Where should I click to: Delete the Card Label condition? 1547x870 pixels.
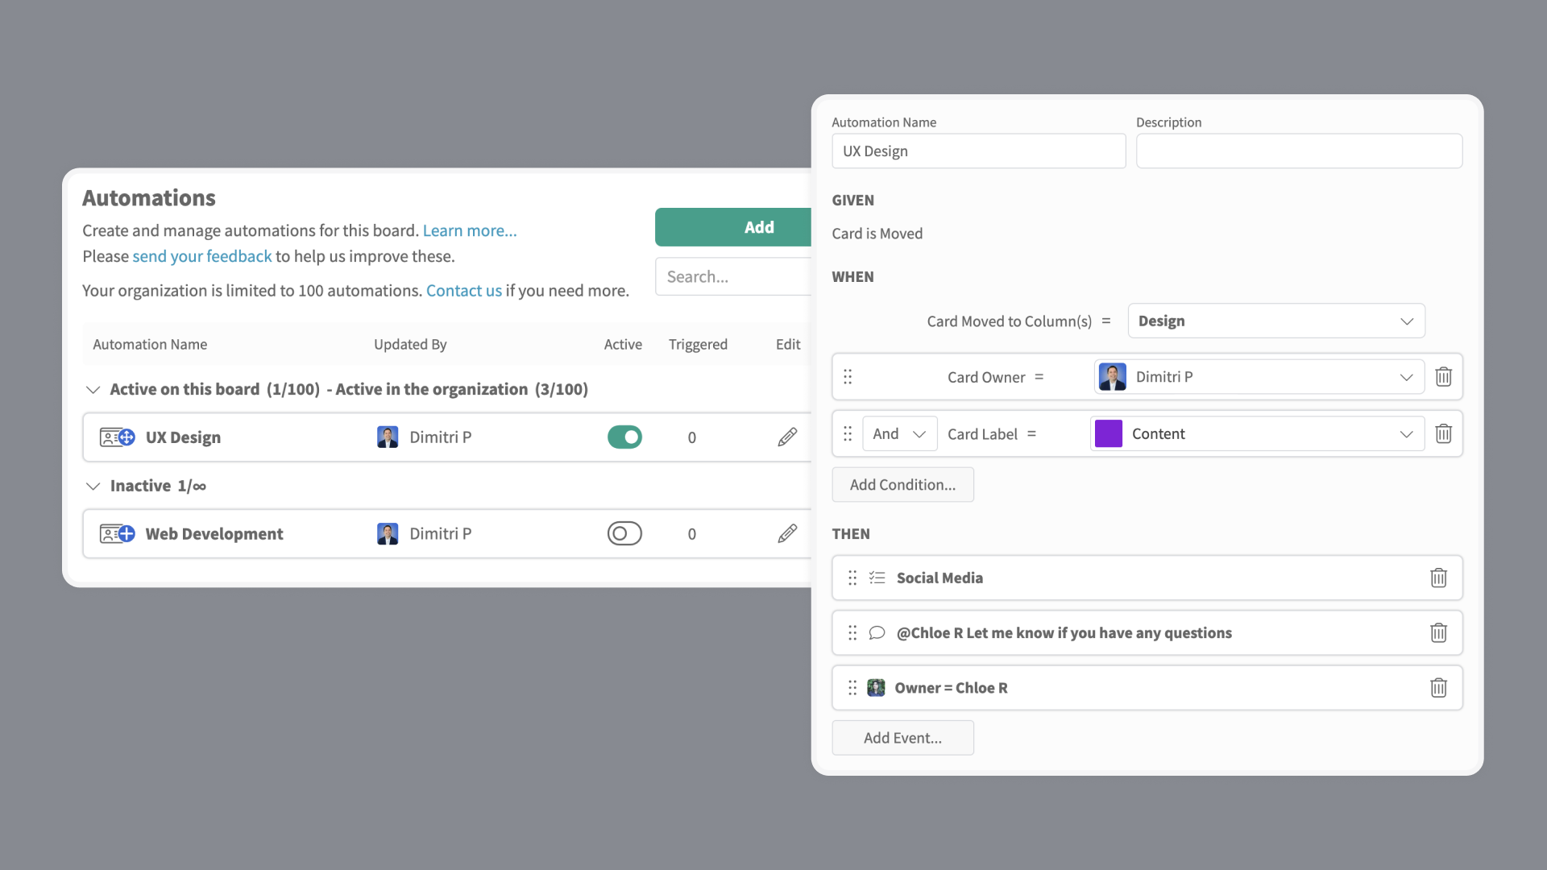pyautogui.click(x=1443, y=433)
